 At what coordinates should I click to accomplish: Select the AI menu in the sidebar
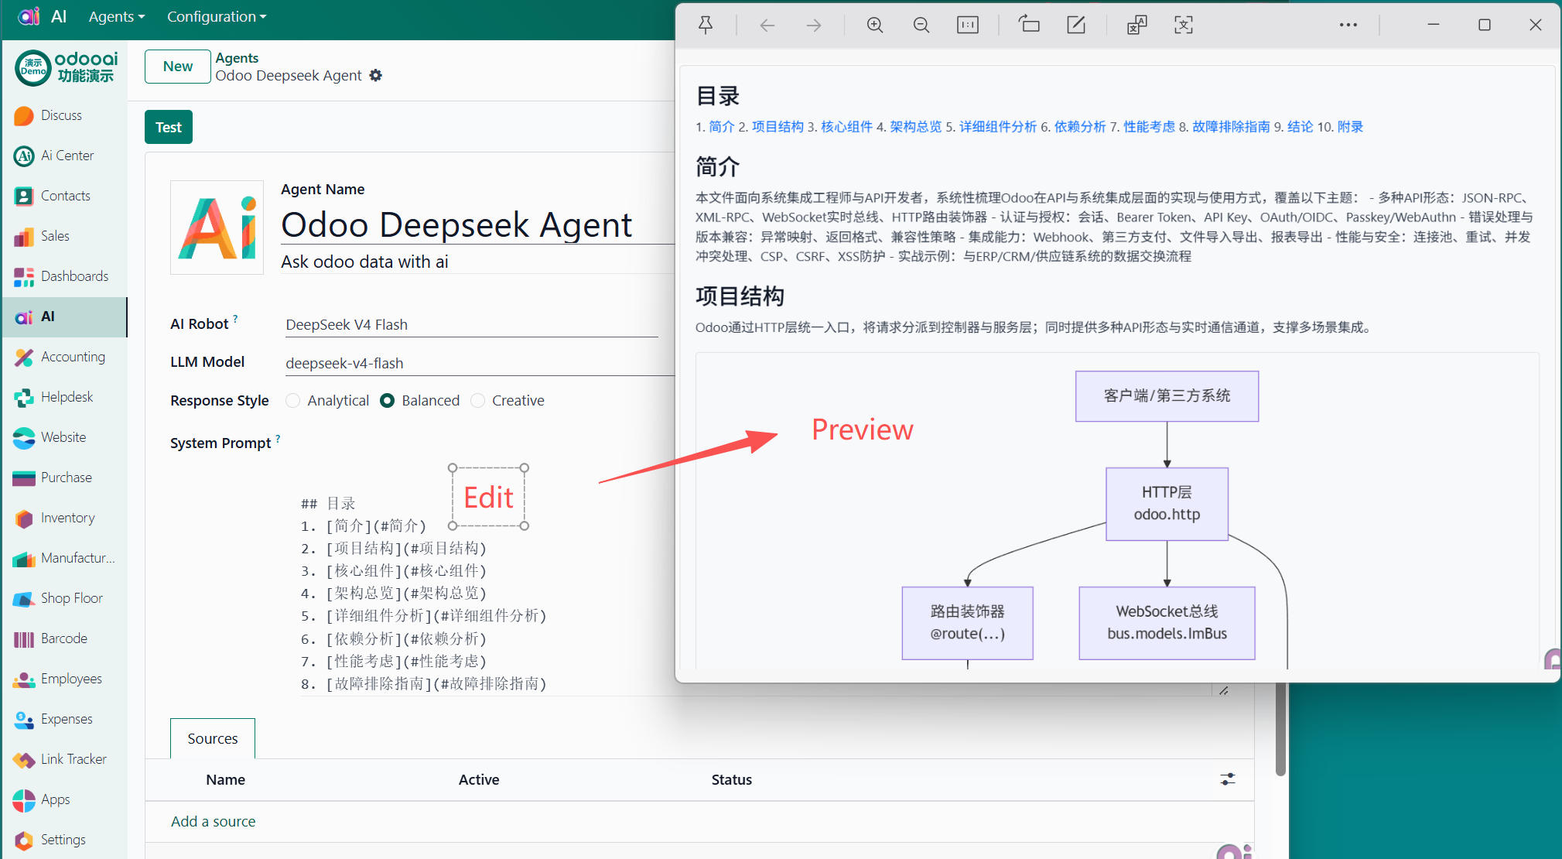[x=64, y=317]
